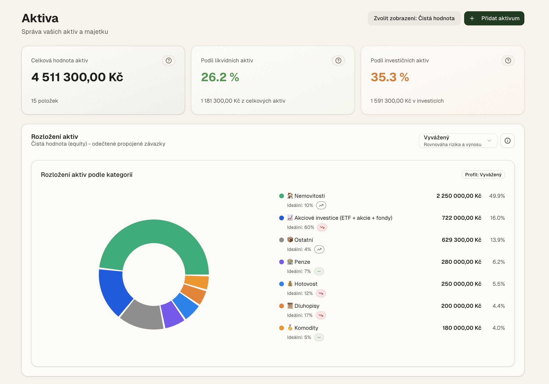Click the Rozložení aktiv podle kategorií heading
The image size is (549, 384).
[87, 175]
